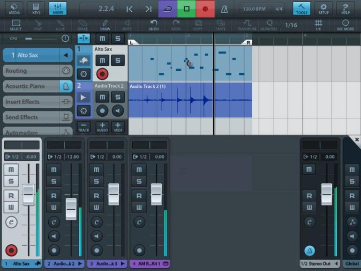Toggle the Mixer view
Viewport: 361px width, 271px height.
point(58,8)
